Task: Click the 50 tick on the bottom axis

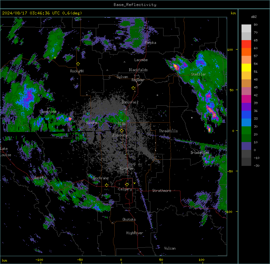Action: [x=161, y=260]
